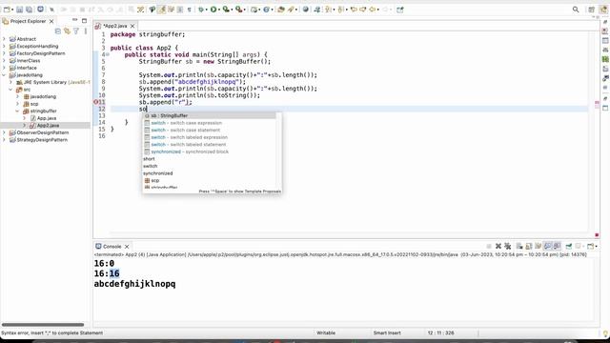Toggle Link with Editor in Project Explorer

[x=67, y=30]
